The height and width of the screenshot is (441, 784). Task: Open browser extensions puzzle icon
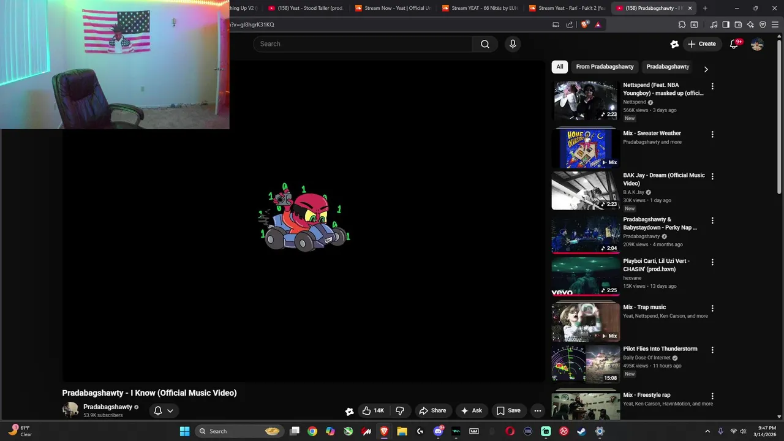coord(682,24)
